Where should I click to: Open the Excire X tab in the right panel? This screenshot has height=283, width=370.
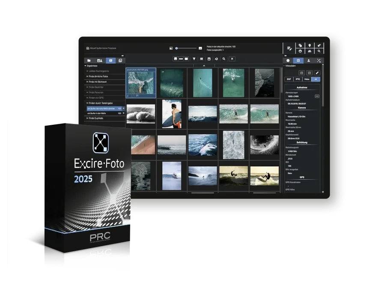[319, 61]
